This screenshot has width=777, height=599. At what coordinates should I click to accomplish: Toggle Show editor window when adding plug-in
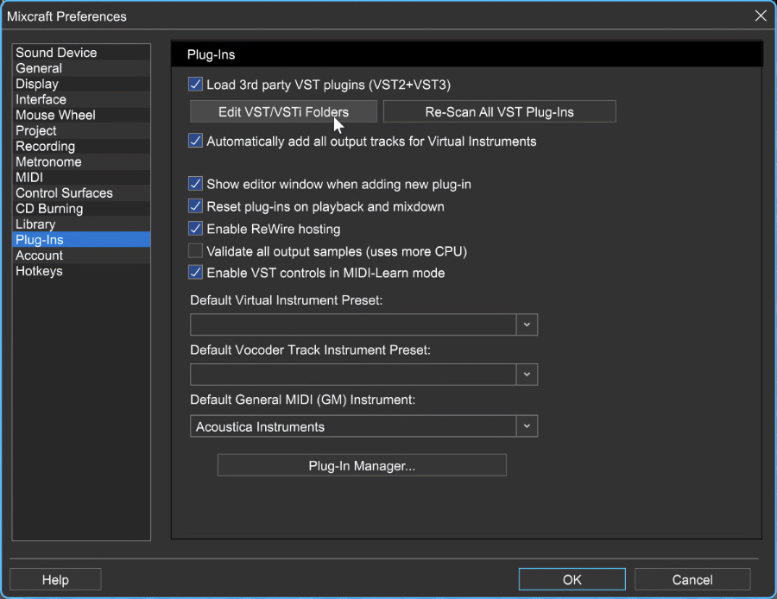coord(195,184)
